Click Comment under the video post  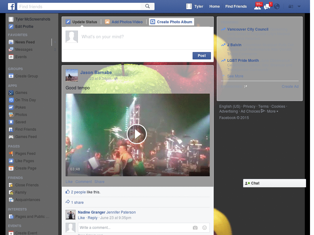[83, 182]
